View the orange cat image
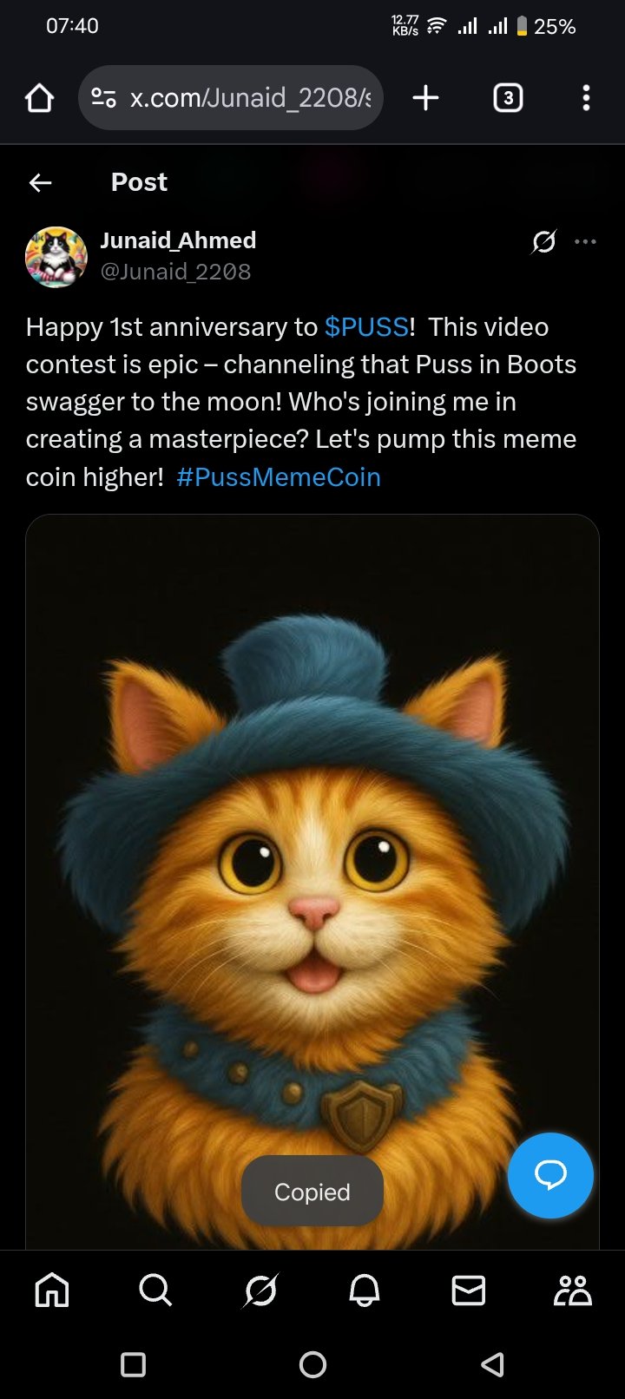Image resolution: width=625 pixels, height=1399 pixels. (x=312, y=882)
